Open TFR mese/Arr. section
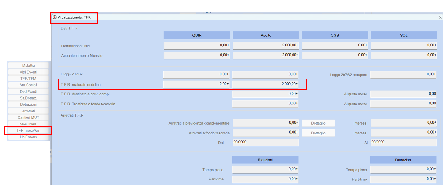This screenshot has width=447, height=191. click(28, 130)
